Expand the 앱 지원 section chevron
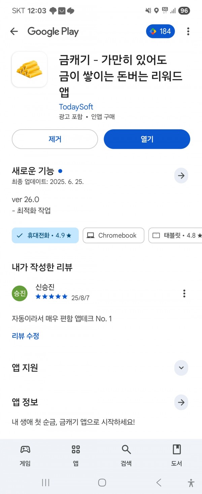The height and width of the screenshot is (494, 202). click(x=181, y=368)
